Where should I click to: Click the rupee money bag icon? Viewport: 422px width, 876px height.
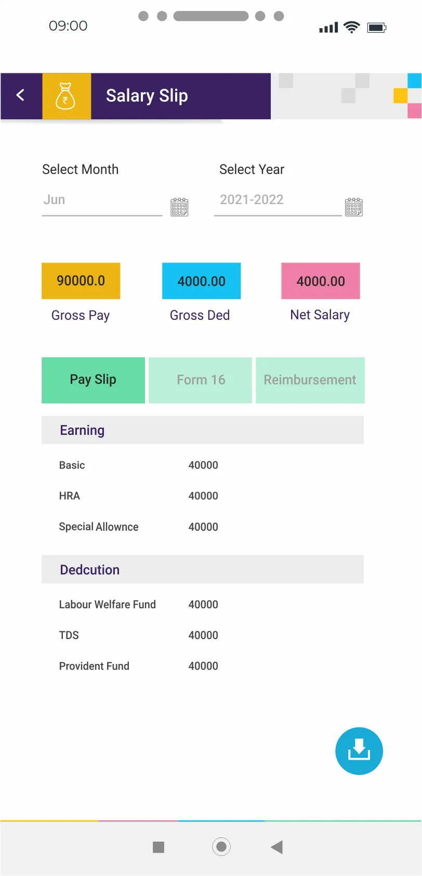click(66, 96)
